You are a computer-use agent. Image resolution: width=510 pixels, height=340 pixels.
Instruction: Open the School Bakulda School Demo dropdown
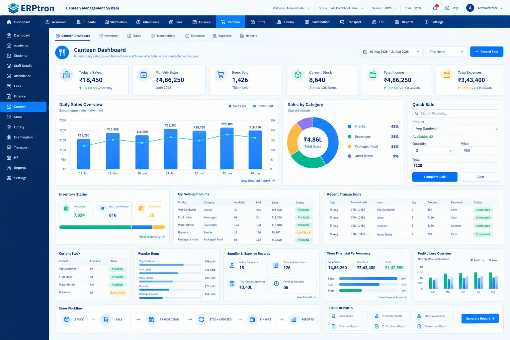341,8
